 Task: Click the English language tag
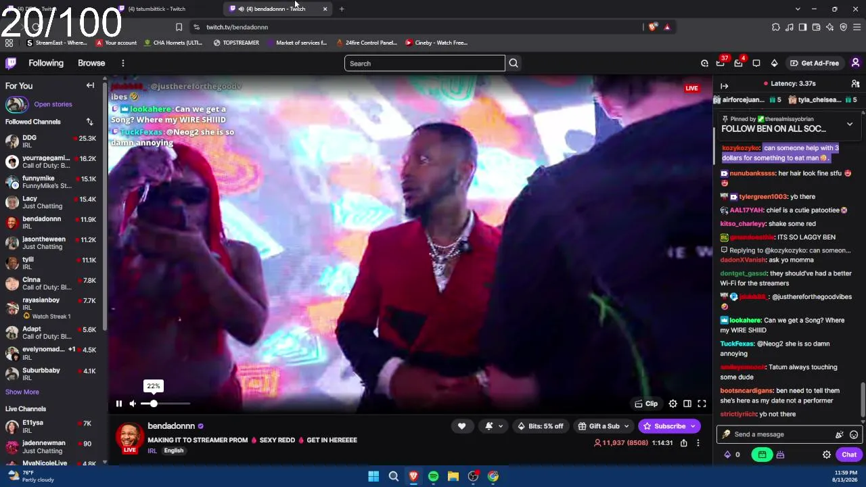click(x=174, y=450)
